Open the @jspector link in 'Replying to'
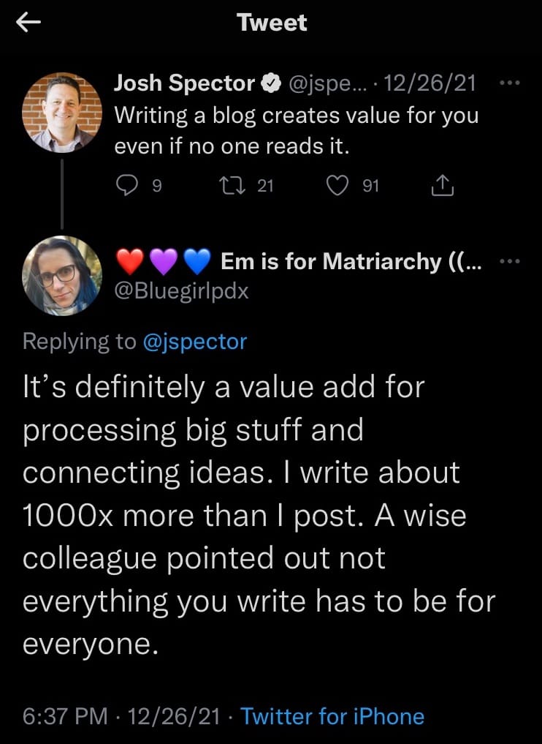The height and width of the screenshot is (744, 542). point(194,341)
